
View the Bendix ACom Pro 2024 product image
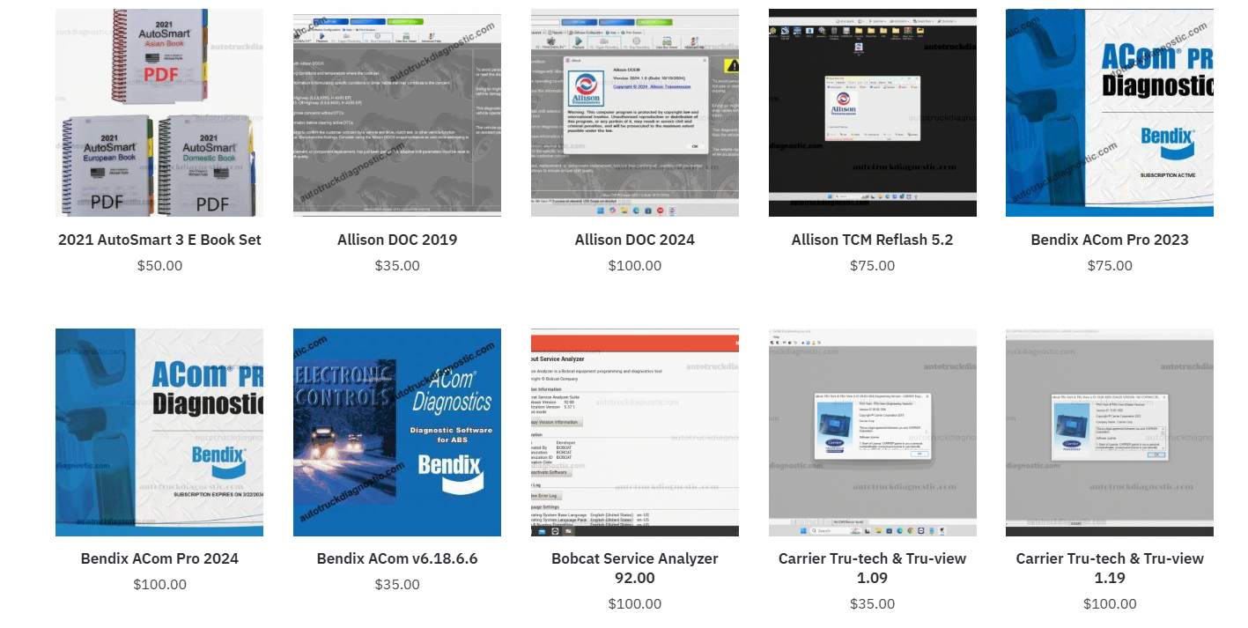point(159,432)
